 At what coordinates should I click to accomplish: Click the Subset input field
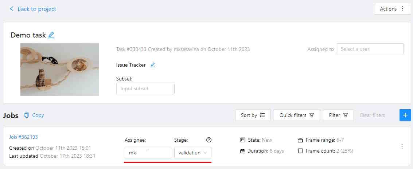pos(145,89)
